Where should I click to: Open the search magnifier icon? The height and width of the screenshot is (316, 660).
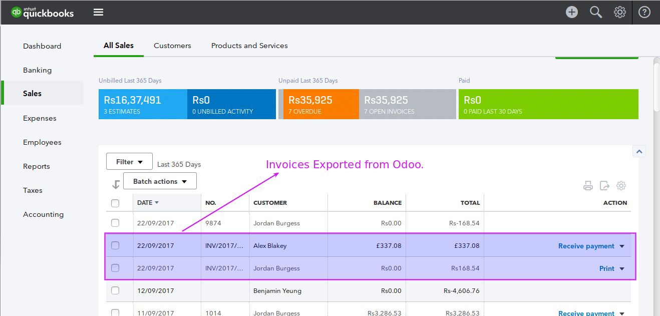pos(595,12)
